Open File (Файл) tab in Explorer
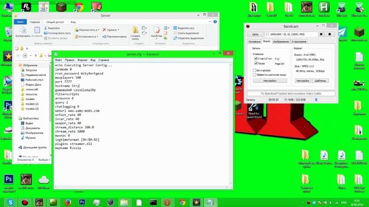This screenshot has height=207, width=369. click(x=20, y=22)
